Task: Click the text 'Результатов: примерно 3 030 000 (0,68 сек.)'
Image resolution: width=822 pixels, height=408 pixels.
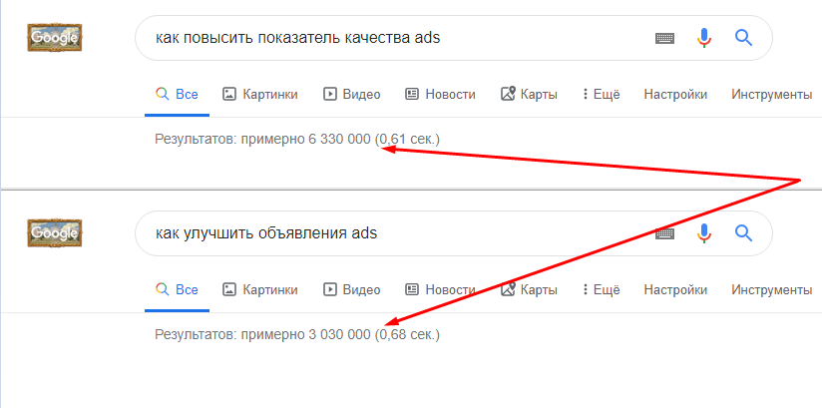Action: 297,334
